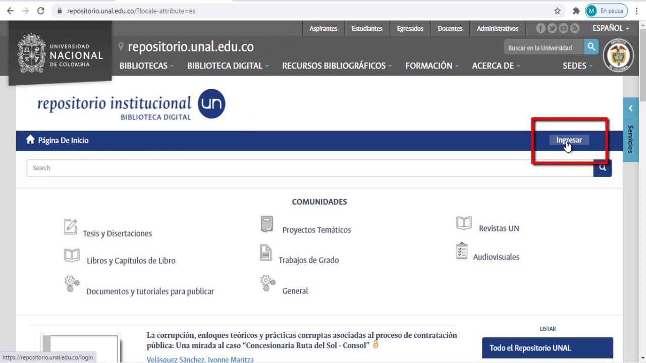The width and height of the screenshot is (646, 363).
Task: Click the Audiovisuales checklist icon
Action: point(462,251)
